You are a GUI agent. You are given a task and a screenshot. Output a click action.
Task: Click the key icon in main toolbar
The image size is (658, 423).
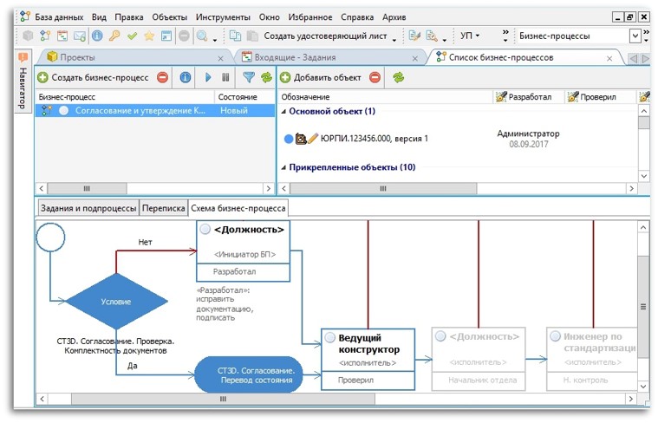(x=114, y=36)
